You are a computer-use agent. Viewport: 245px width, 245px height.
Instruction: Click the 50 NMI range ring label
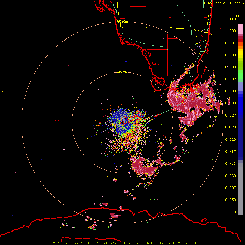(122, 72)
